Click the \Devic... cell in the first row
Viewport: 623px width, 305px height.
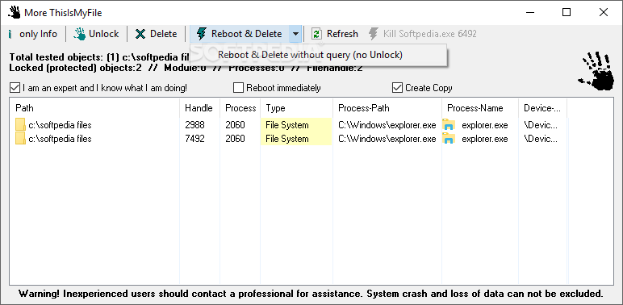541,125
